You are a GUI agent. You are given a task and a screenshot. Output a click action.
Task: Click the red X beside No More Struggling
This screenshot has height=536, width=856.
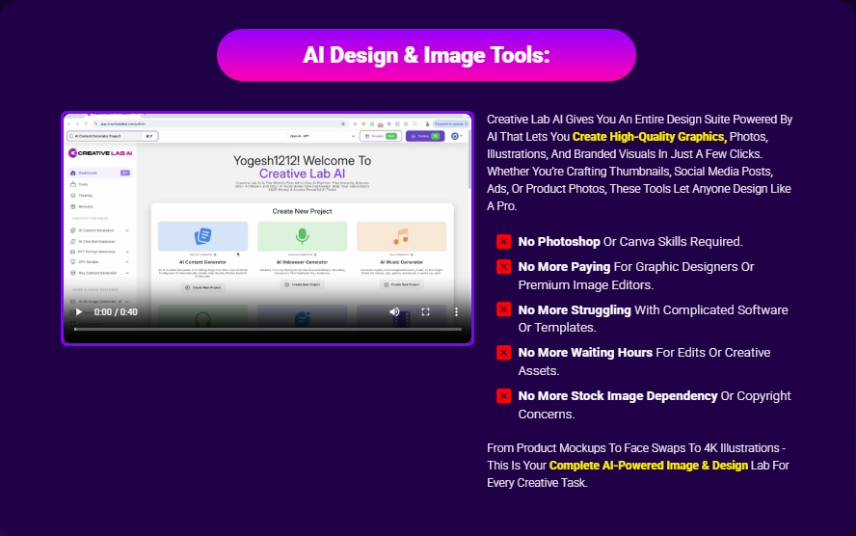click(x=503, y=309)
